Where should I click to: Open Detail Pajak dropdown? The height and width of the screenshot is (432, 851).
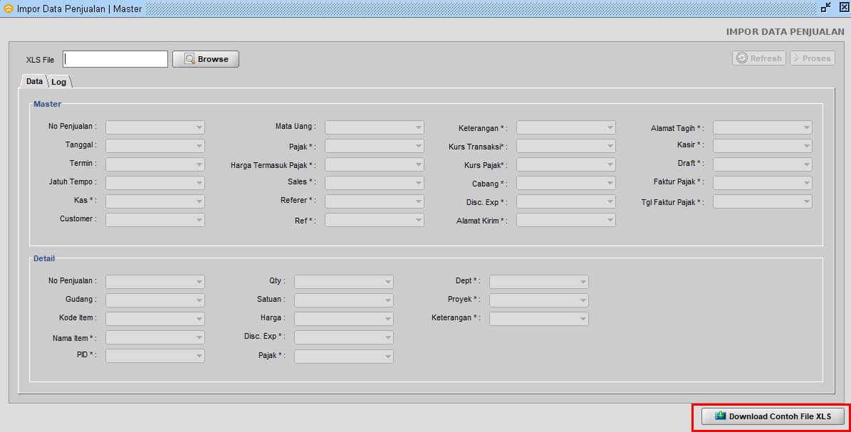344,356
